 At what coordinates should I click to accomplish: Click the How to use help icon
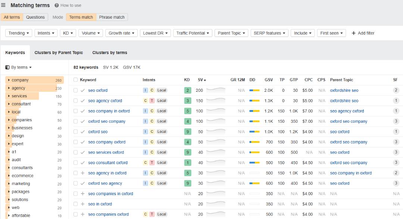tap(57, 6)
